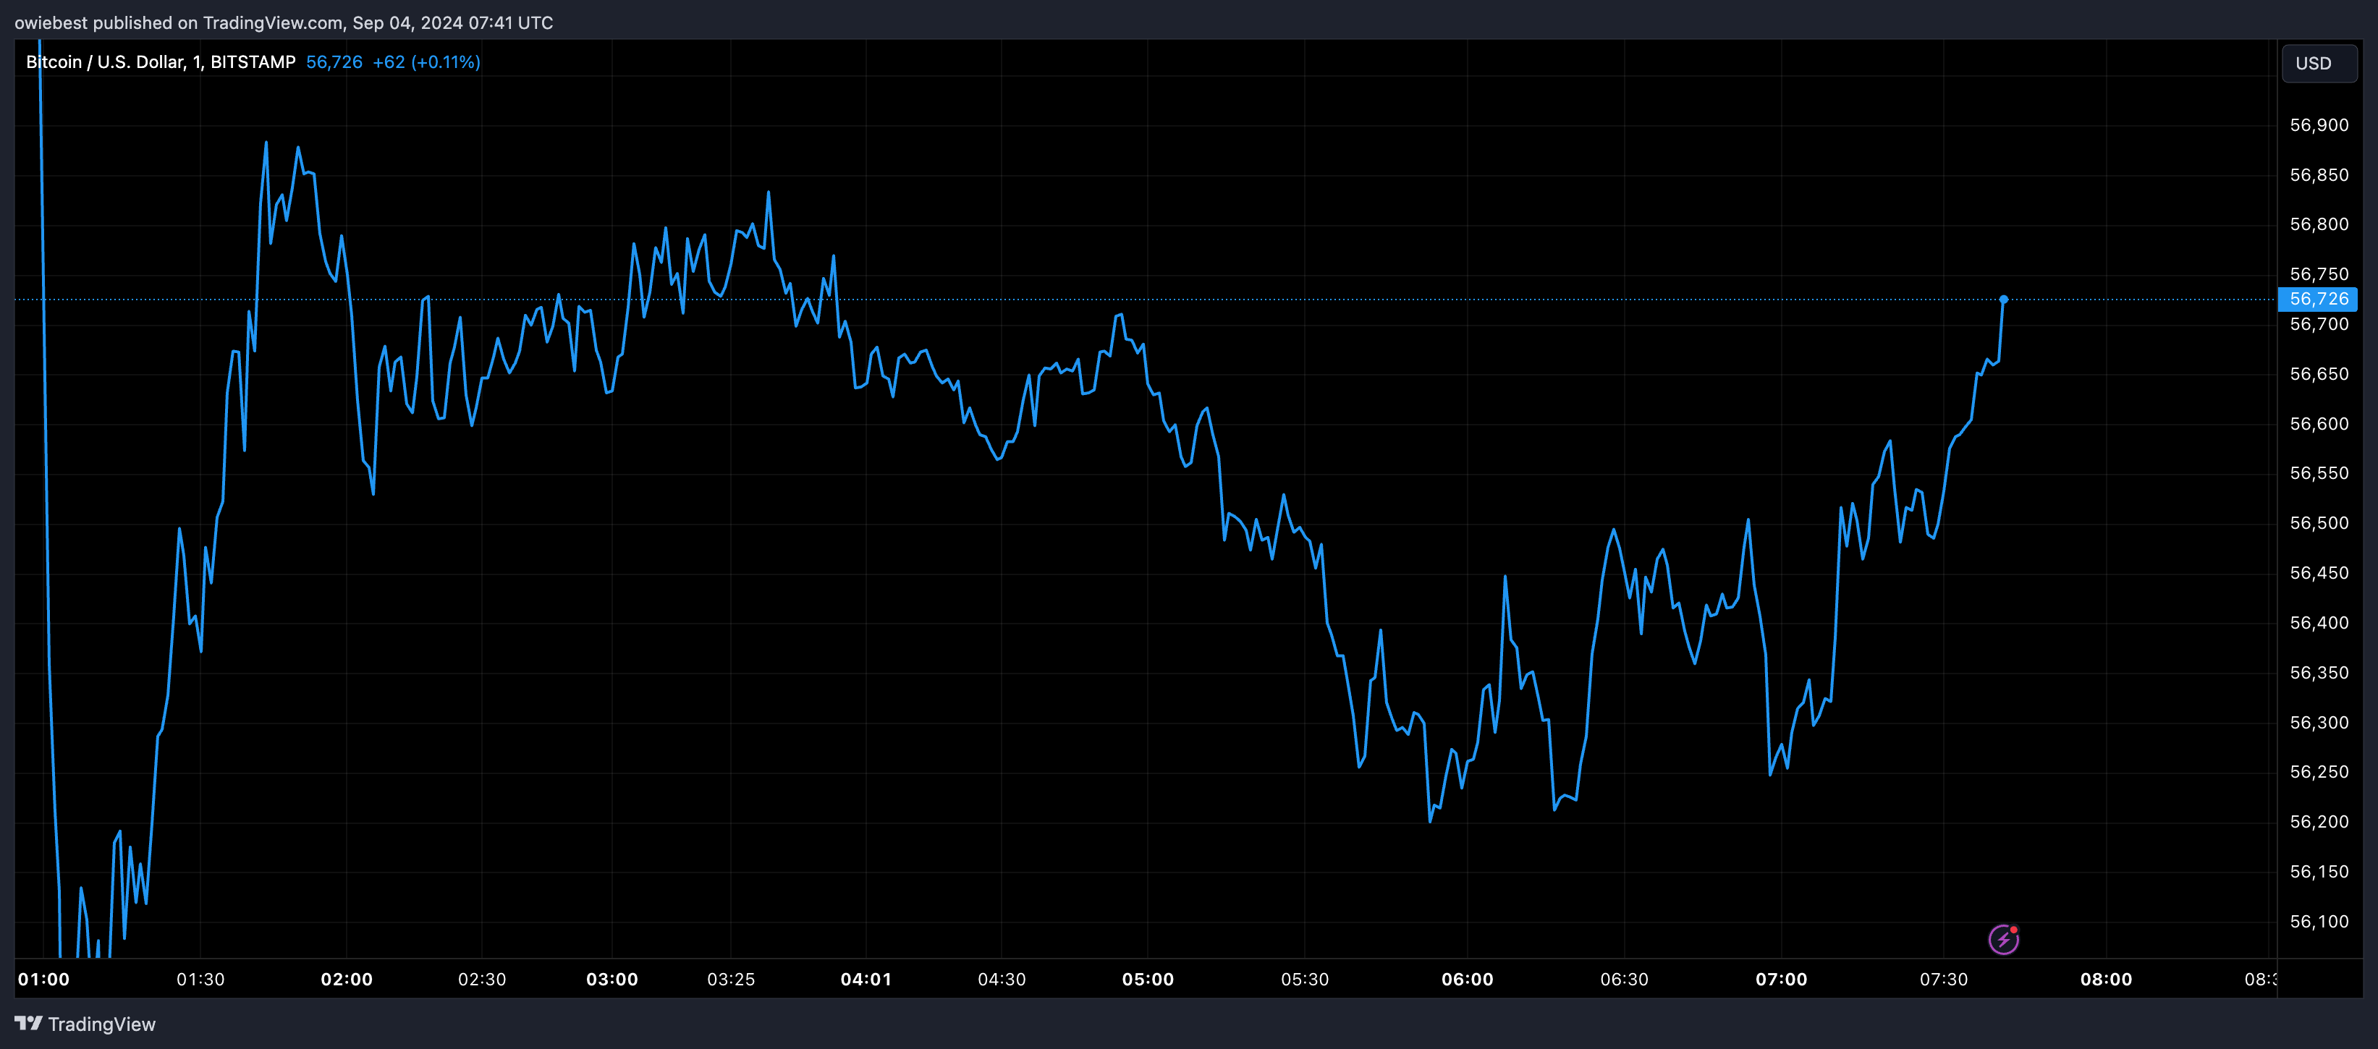This screenshot has height=1049, width=2378.
Task: Click the 56,900 price axis label
Action: (2319, 125)
